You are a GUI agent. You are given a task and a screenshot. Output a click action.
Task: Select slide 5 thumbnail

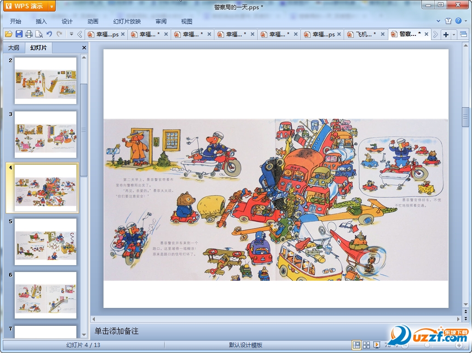pyautogui.click(x=46, y=242)
